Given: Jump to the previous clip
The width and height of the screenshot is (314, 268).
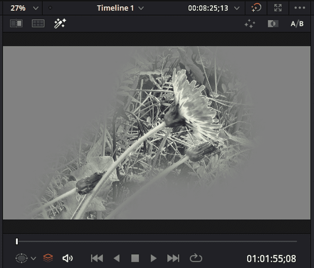Looking at the screenshot, I should pyautogui.click(x=97, y=258).
